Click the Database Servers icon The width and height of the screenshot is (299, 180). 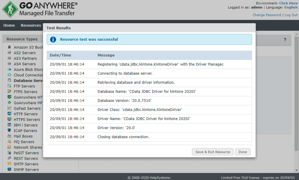pyautogui.click(x=9, y=80)
